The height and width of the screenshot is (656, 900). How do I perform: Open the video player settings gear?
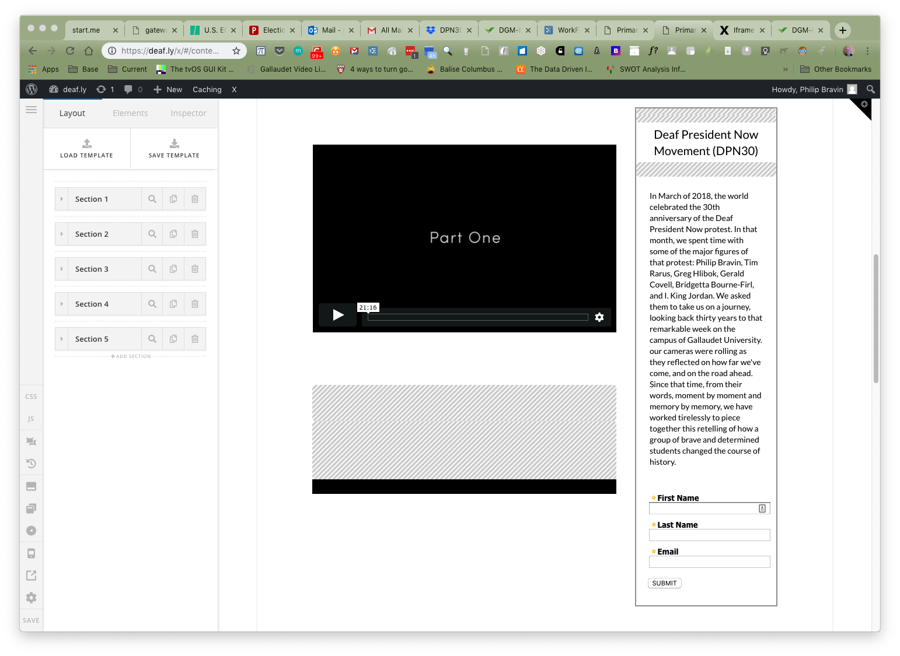tap(599, 317)
